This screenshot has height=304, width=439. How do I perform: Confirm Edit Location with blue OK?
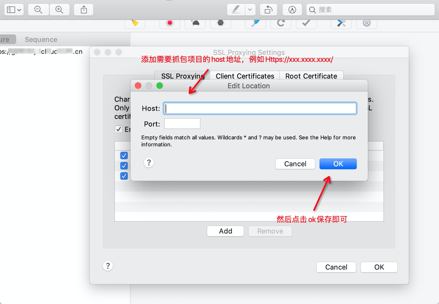pos(338,164)
